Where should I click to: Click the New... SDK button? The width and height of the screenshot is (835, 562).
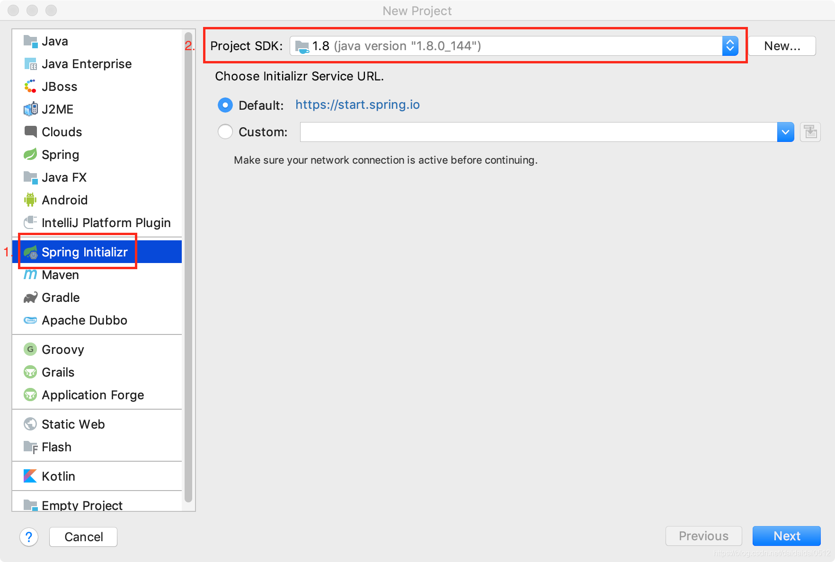782,46
